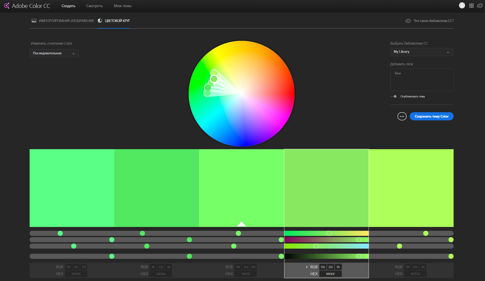Select the yellow-green AEFF5A color swatch

[411, 188]
